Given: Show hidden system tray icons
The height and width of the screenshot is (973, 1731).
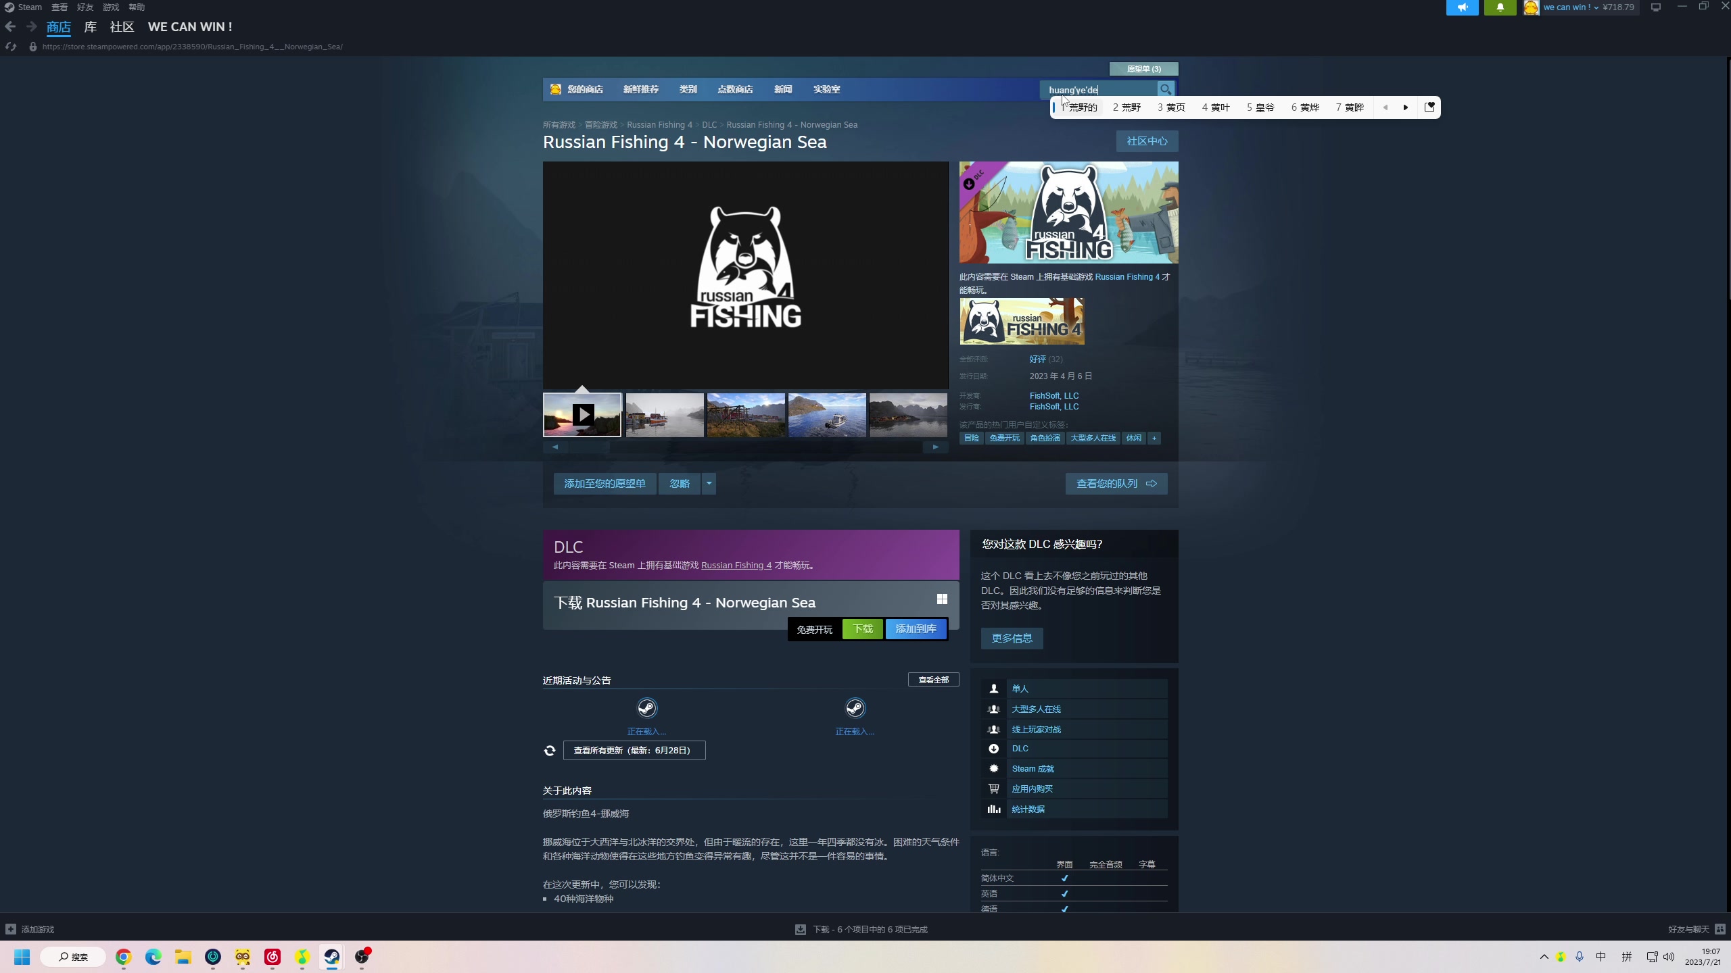Looking at the screenshot, I should pyautogui.click(x=1544, y=957).
